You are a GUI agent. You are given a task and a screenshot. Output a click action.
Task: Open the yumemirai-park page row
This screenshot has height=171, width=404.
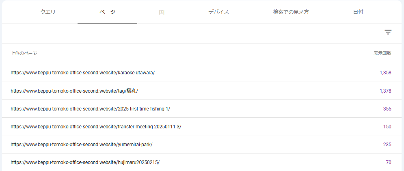pos(81,145)
